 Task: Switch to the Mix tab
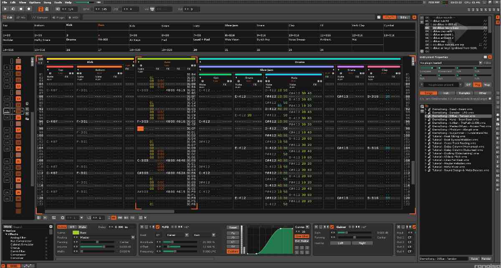tap(21, 18)
